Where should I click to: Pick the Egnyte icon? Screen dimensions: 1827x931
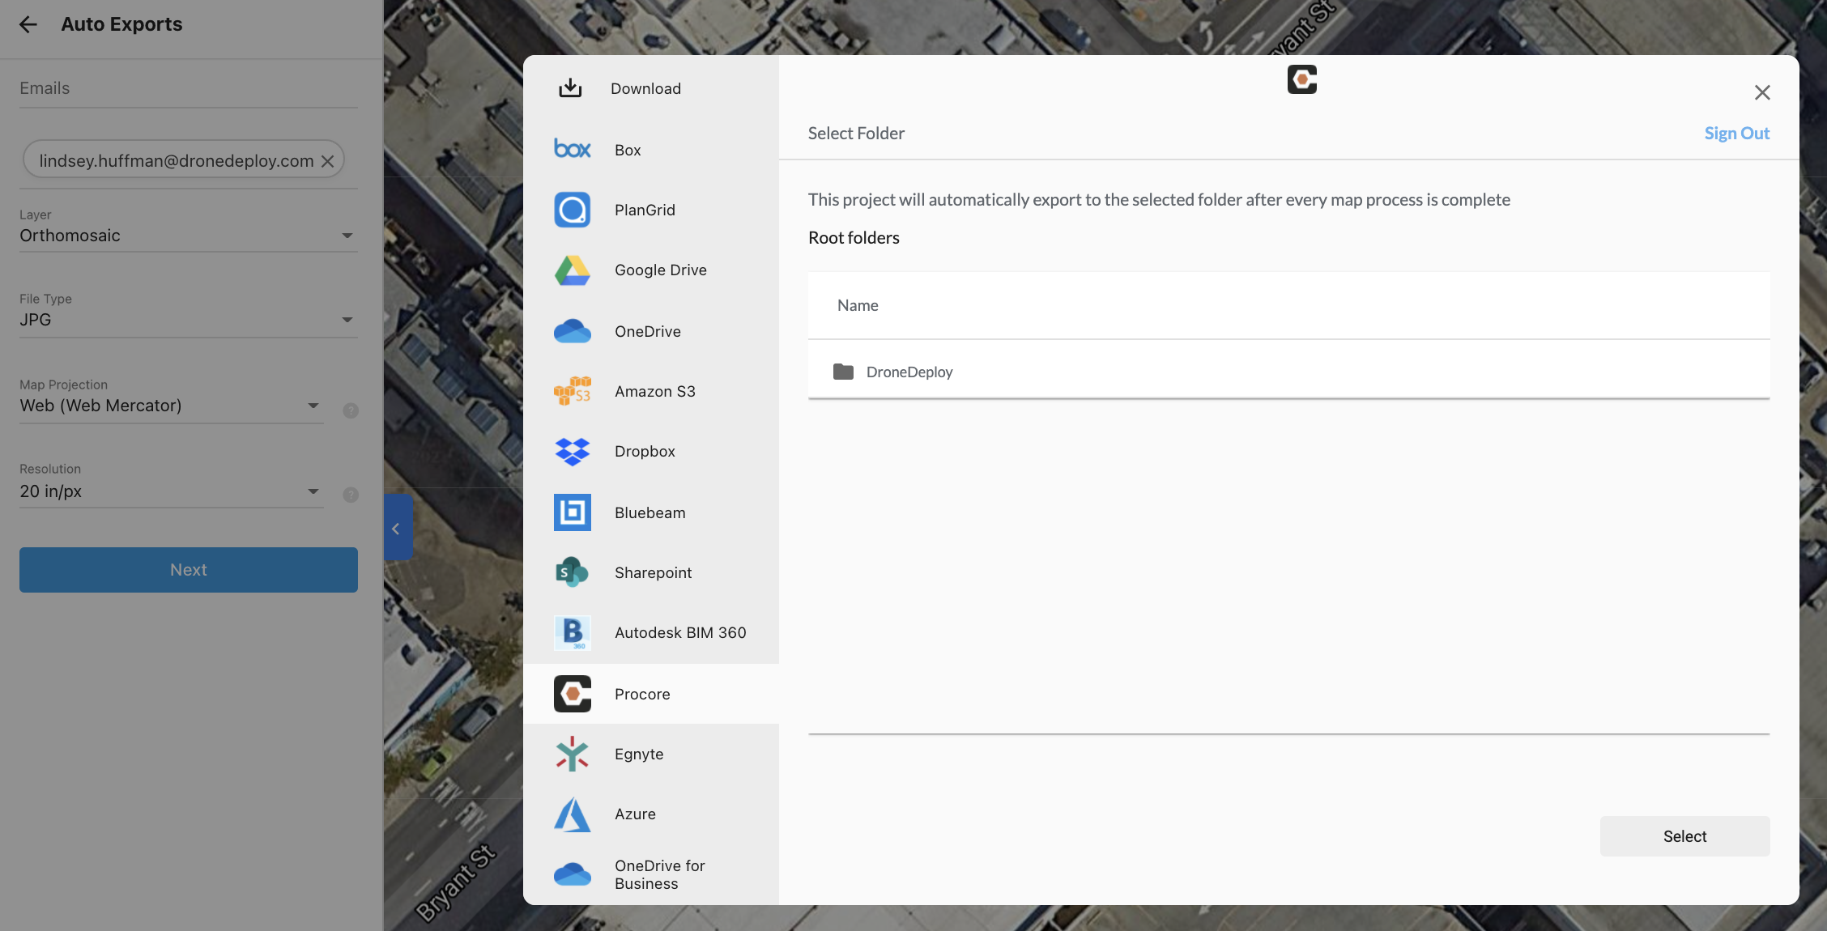(x=572, y=754)
